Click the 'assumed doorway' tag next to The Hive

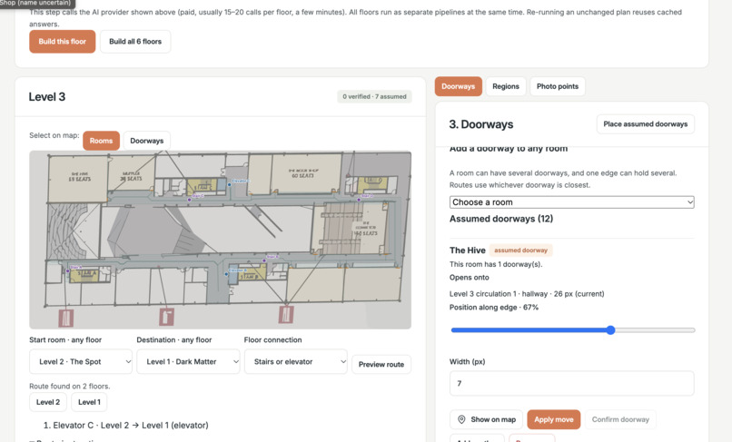click(x=521, y=250)
